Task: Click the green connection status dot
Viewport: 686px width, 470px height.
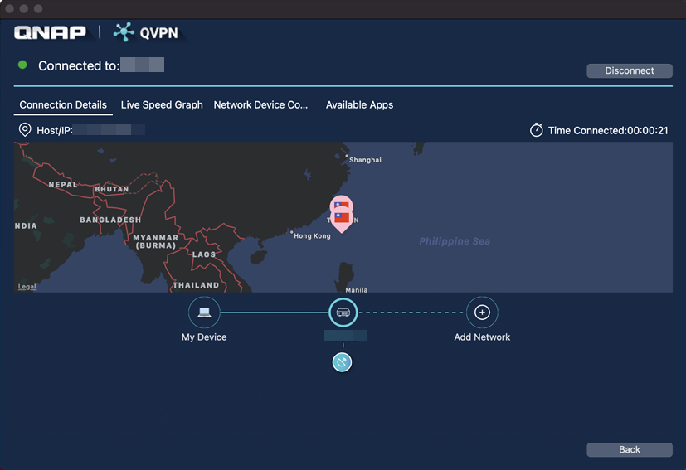Action: [22, 65]
